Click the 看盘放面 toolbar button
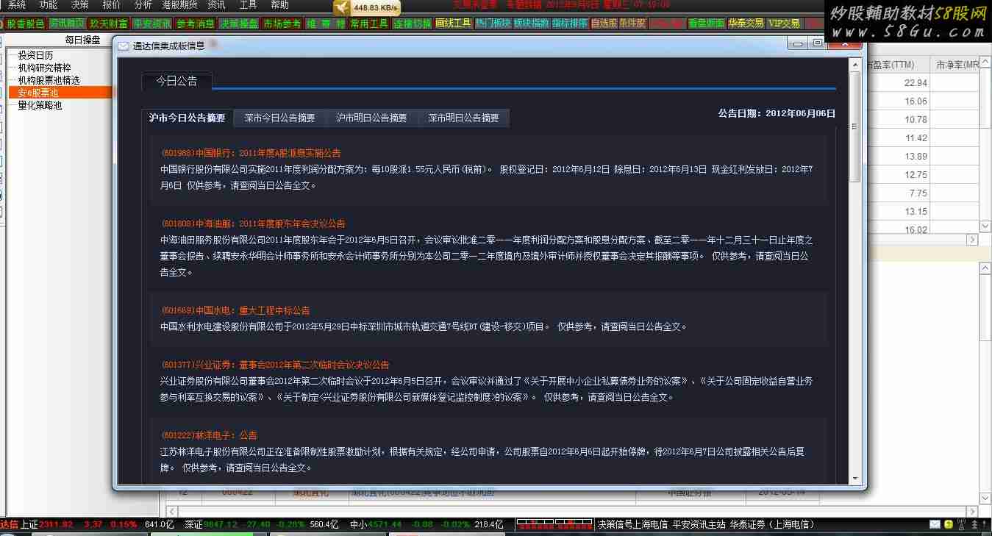Viewport: 992px width, 536px height. pyautogui.click(x=707, y=24)
